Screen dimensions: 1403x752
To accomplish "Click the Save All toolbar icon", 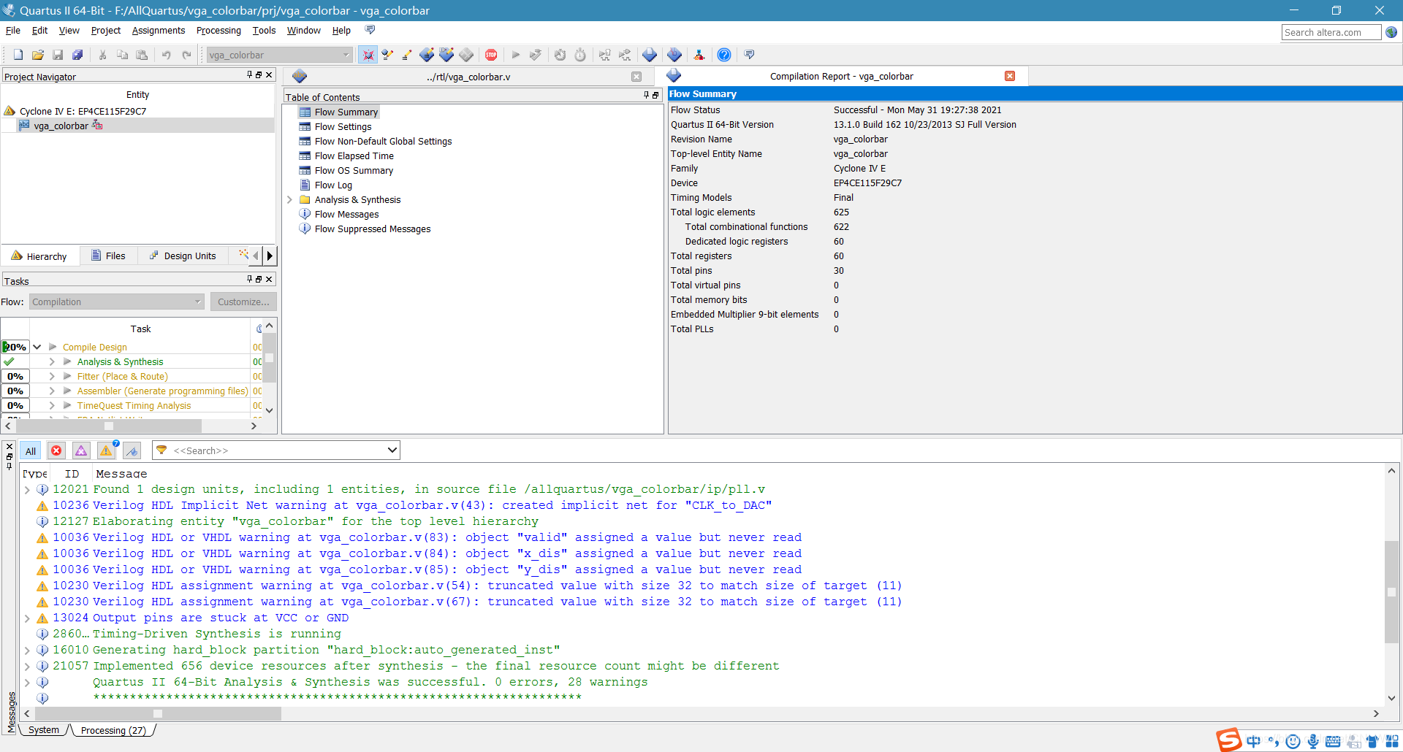I will coord(77,55).
